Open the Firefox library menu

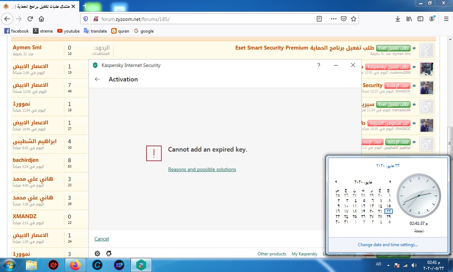[x=409, y=19]
